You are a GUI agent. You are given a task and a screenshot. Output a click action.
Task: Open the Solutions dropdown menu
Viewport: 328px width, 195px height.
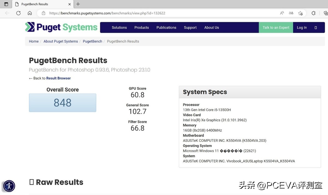point(119,27)
